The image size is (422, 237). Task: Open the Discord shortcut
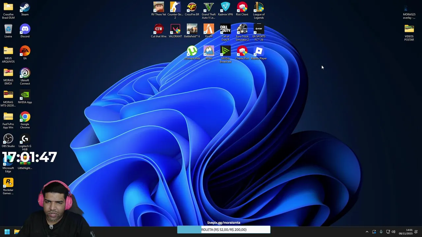(x=25, y=31)
